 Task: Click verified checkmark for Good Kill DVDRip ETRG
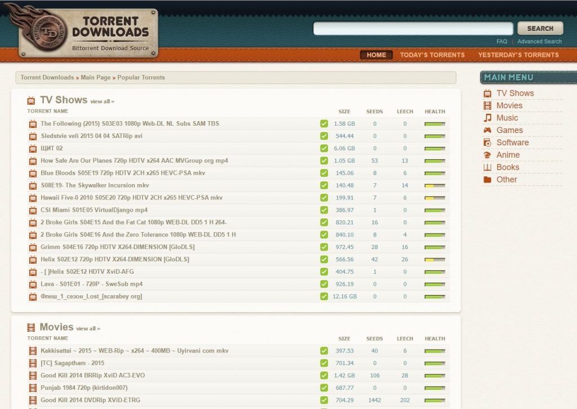click(x=324, y=400)
